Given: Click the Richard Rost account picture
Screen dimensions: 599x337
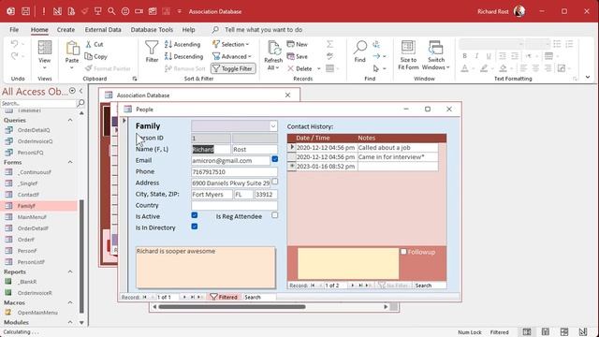Looking at the screenshot, I should [519, 11].
